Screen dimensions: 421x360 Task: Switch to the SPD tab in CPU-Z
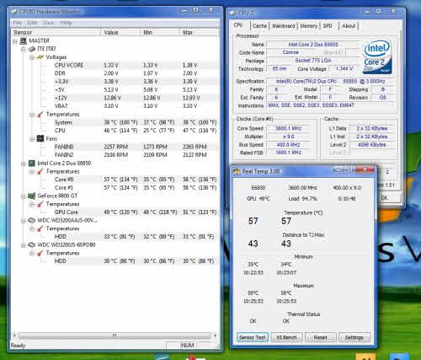pos(328,26)
